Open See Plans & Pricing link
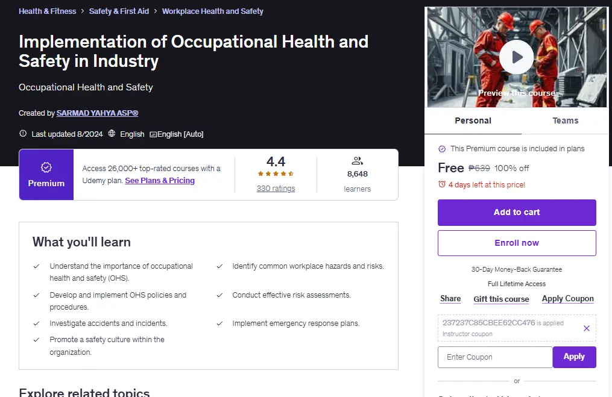The image size is (612, 397). point(160,181)
